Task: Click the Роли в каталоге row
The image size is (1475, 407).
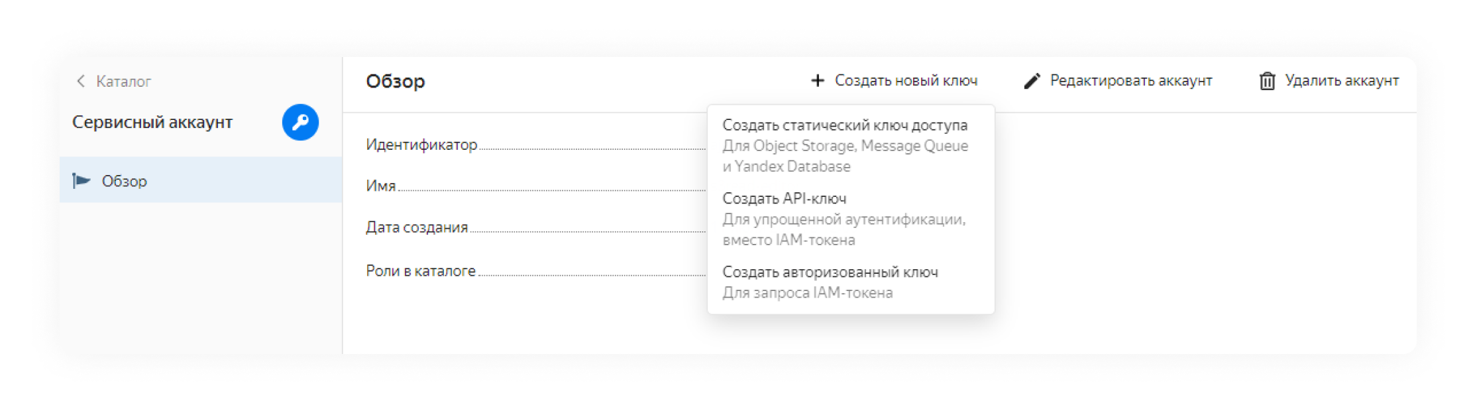Action: (x=421, y=270)
